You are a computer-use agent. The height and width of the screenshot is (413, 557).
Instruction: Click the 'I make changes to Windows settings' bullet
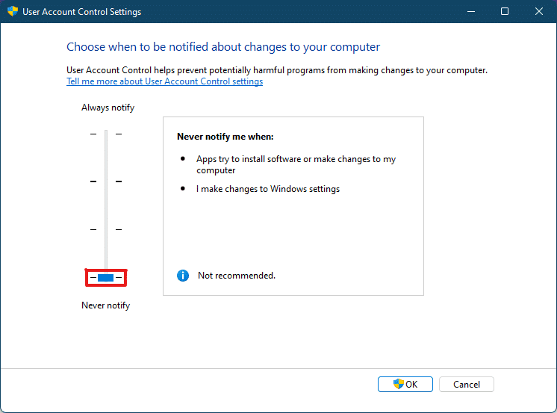click(x=268, y=189)
